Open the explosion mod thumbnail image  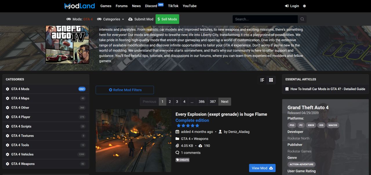tap(133, 141)
